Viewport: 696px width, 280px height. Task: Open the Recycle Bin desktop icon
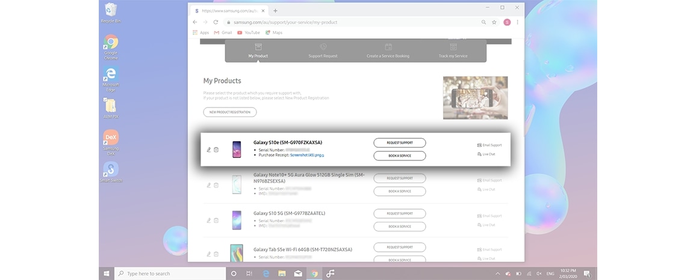pos(111,13)
